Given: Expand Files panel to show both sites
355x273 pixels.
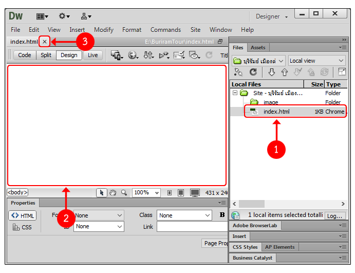Looking at the screenshot, I should pos(342,72).
